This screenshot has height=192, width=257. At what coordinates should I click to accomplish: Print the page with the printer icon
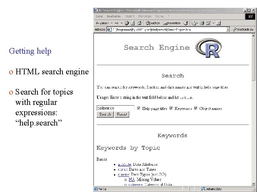pos(202,23)
